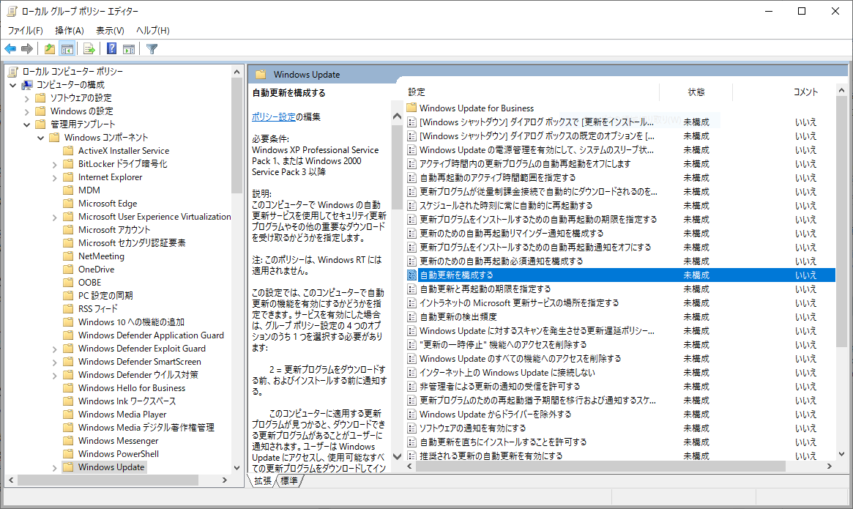Click description pane scroll down arrow
The height and width of the screenshot is (509, 853).
click(x=397, y=456)
